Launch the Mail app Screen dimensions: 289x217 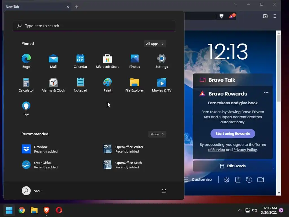point(53,61)
